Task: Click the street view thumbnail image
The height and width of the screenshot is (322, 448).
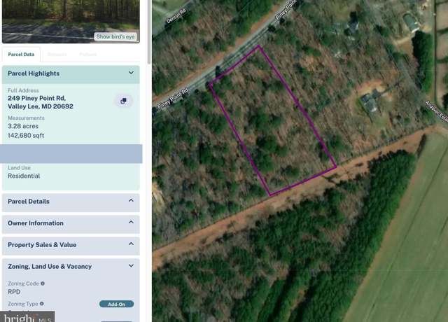Action: [x=71, y=17]
